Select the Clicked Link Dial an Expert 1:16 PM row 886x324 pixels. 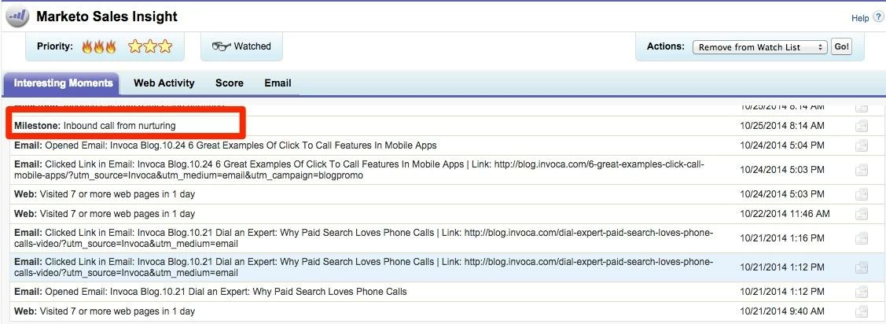pyautogui.click(x=363, y=238)
